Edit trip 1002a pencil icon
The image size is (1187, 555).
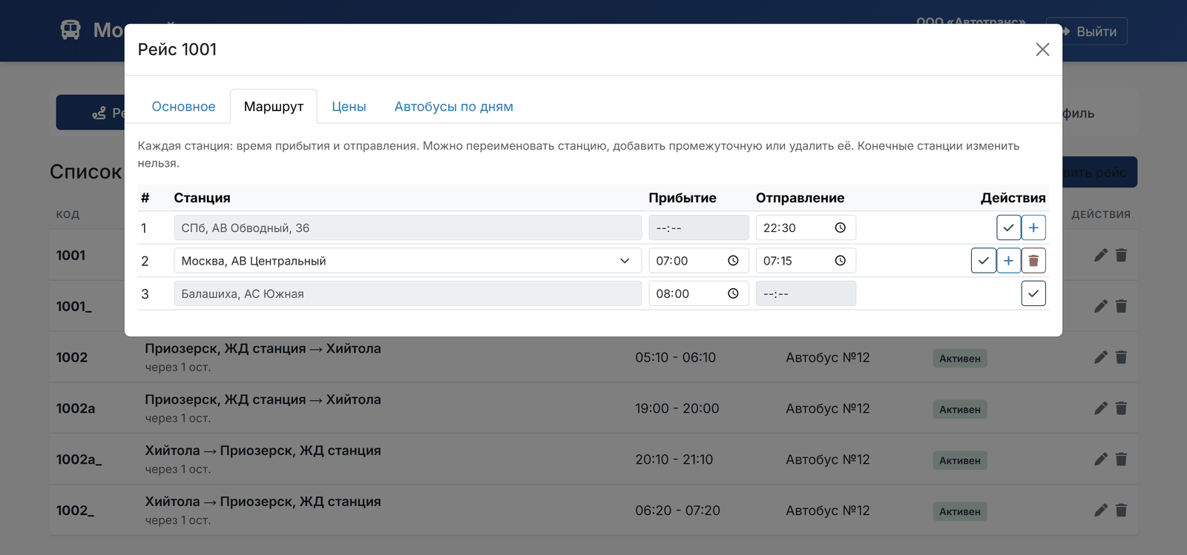[x=1101, y=408]
